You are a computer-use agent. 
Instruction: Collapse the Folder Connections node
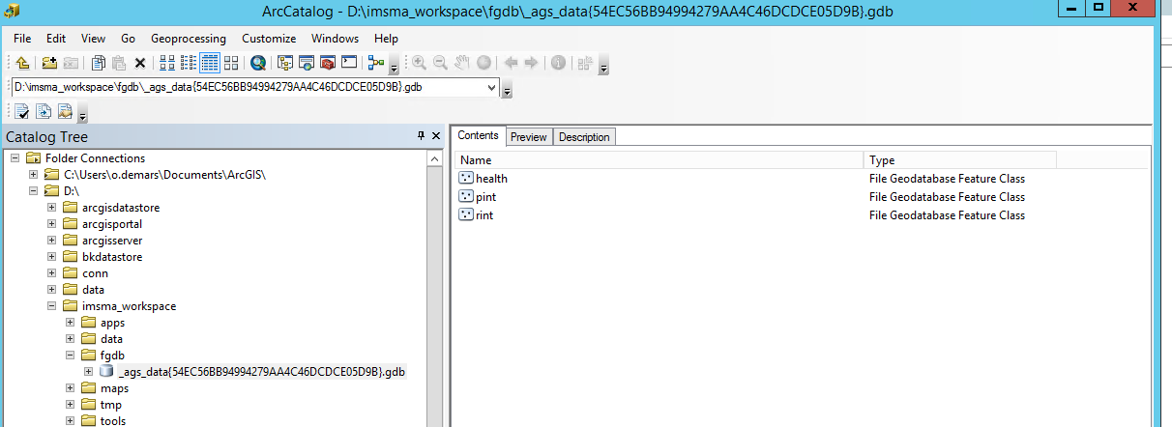click(x=15, y=158)
